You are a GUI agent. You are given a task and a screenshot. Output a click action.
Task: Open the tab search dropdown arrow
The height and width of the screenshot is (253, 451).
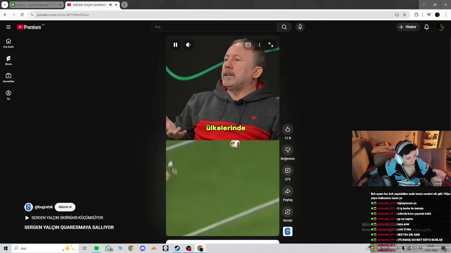click(5, 5)
